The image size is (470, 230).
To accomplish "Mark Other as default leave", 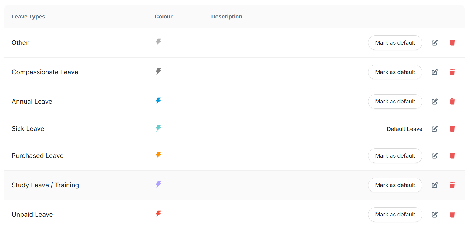I will point(395,43).
